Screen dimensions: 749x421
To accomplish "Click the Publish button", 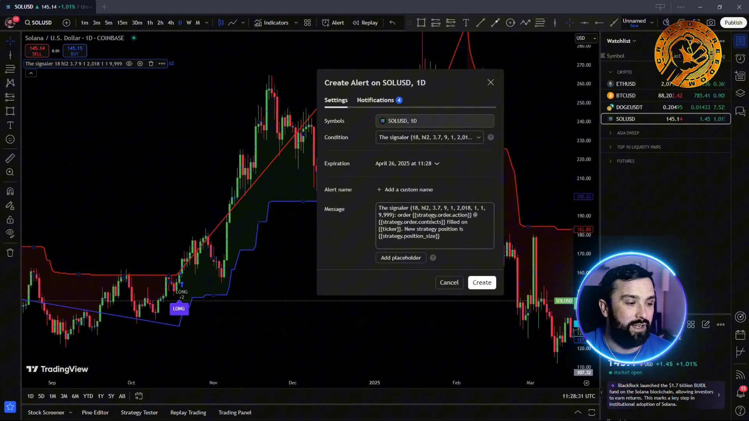I will point(733,23).
